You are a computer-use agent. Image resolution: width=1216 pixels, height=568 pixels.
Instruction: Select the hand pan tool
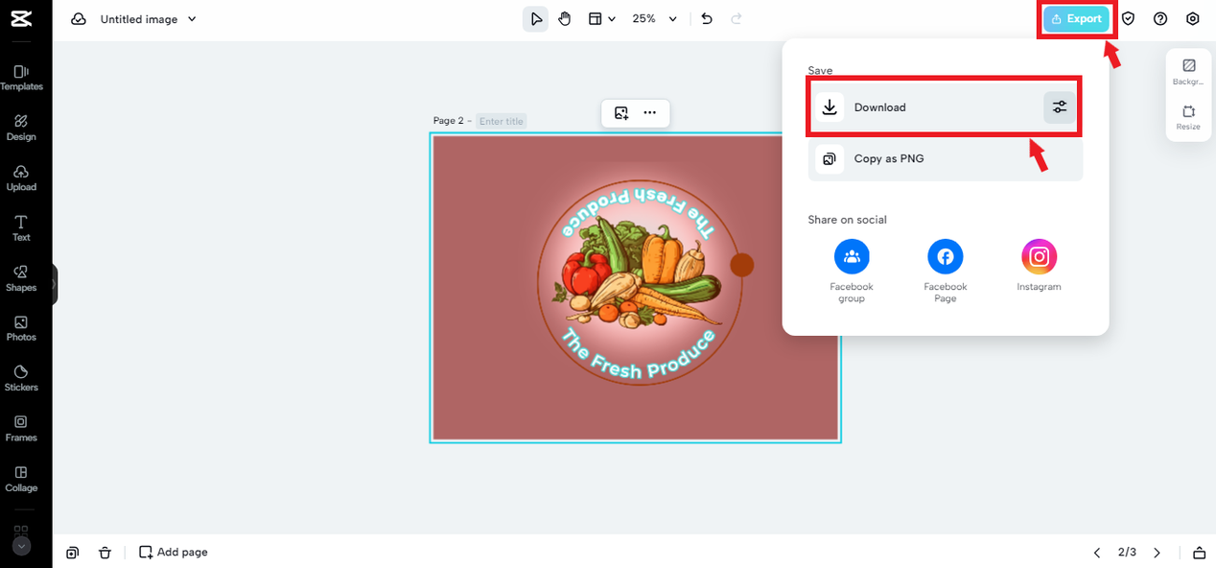pos(565,19)
